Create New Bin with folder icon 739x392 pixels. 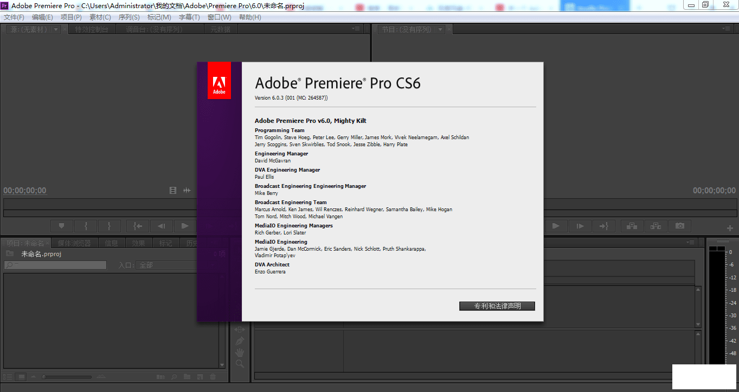pos(187,377)
